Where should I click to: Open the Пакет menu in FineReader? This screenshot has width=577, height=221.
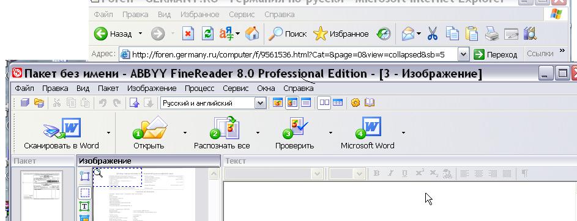coord(108,88)
